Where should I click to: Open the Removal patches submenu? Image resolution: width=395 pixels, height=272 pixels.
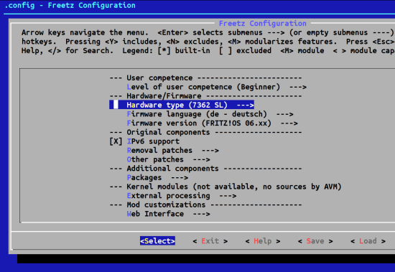coord(173,151)
